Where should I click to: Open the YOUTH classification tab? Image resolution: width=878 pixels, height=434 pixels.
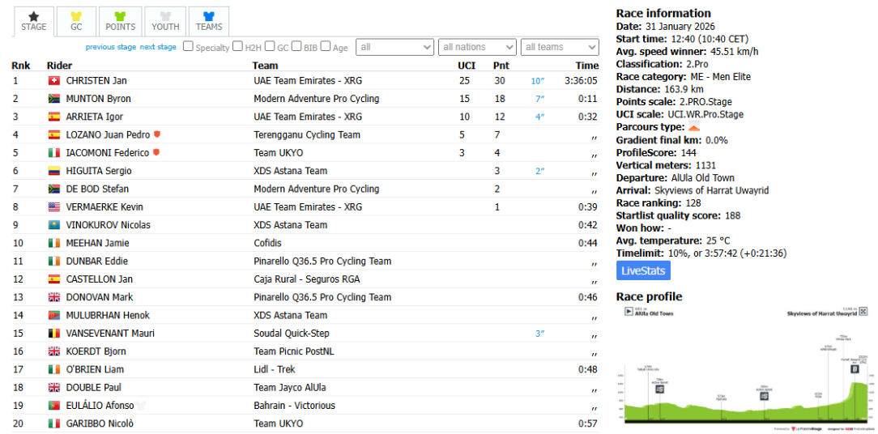coord(165,21)
